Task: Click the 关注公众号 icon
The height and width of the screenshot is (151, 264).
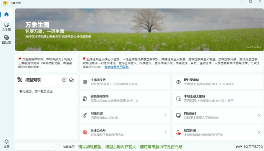Action: (x=85, y=133)
